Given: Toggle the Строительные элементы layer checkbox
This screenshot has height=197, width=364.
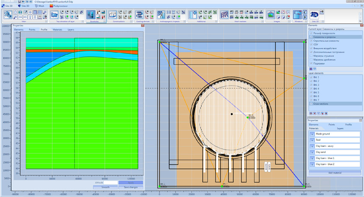Looking at the screenshot, I should (311, 41).
